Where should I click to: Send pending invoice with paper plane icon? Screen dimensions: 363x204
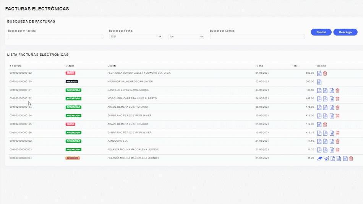click(x=326, y=159)
